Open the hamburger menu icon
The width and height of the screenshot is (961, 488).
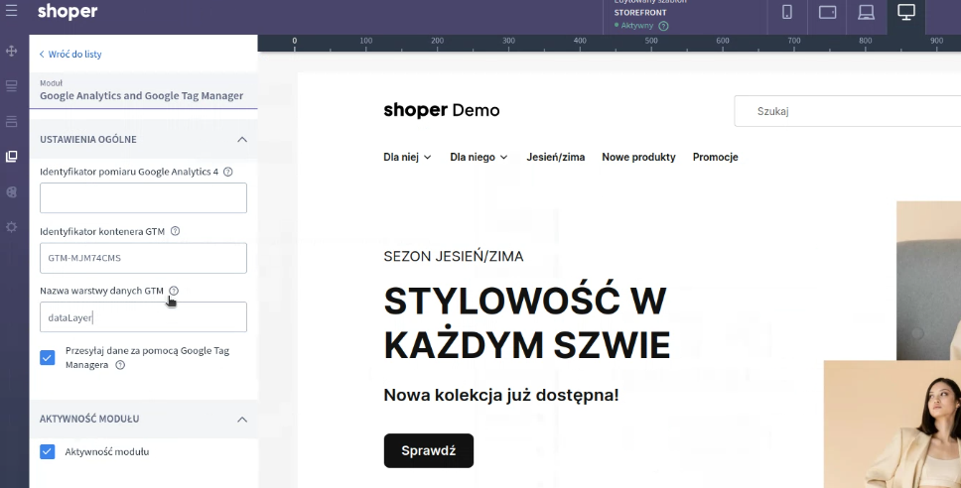(x=11, y=10)
